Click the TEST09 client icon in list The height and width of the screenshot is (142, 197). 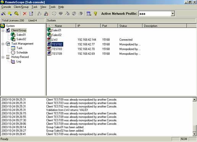point(49,54)
